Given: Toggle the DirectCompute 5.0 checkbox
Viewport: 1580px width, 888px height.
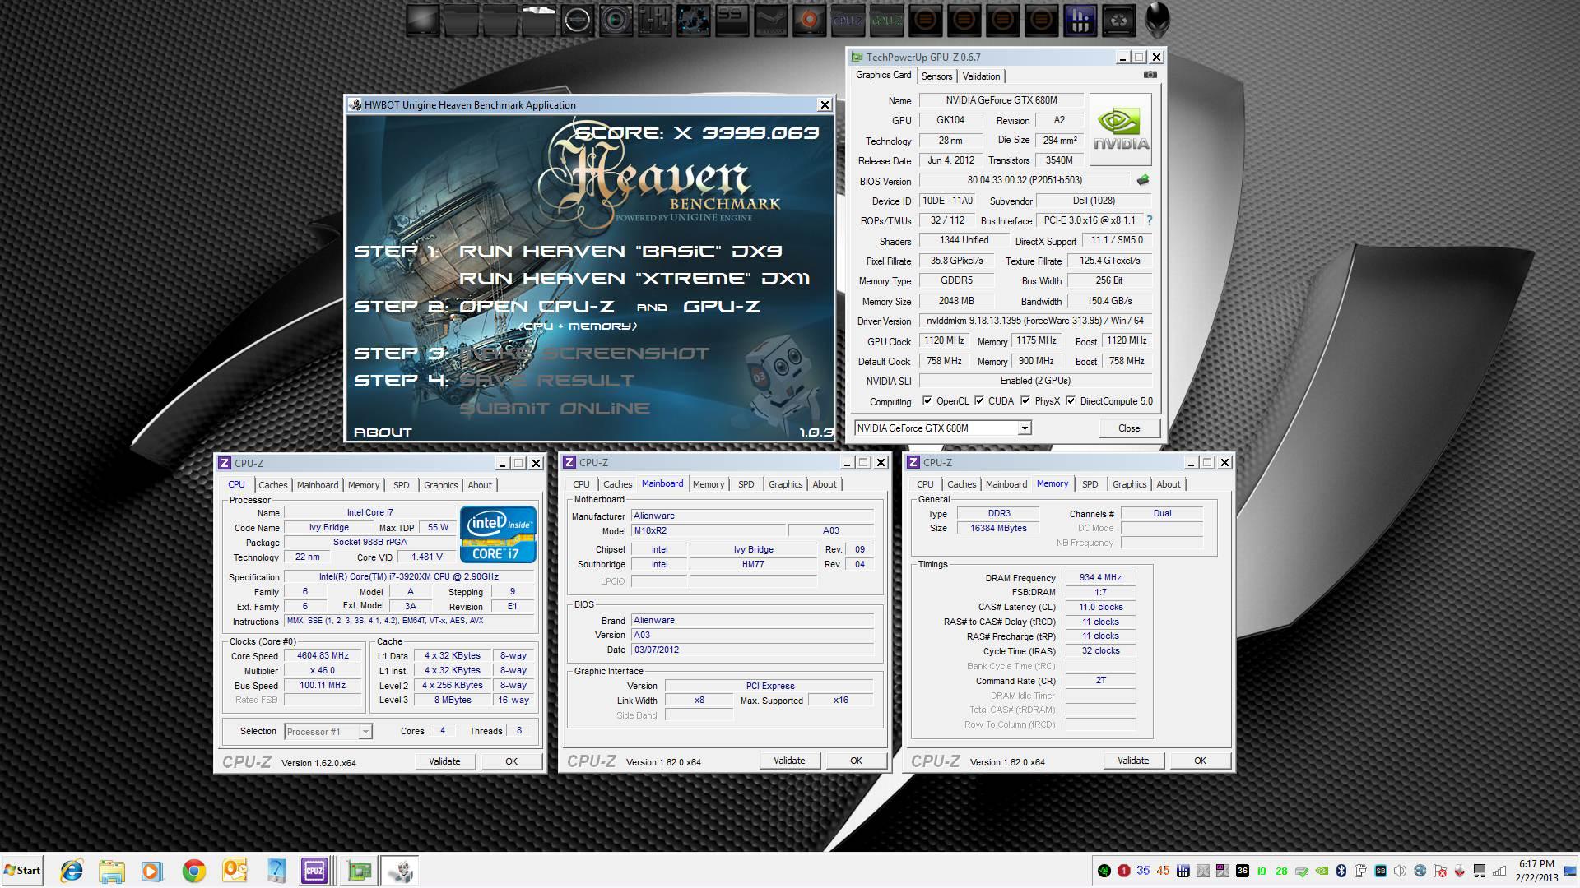Looking at the screenshot, I should pyautogui.click(x=1071, y=401).
